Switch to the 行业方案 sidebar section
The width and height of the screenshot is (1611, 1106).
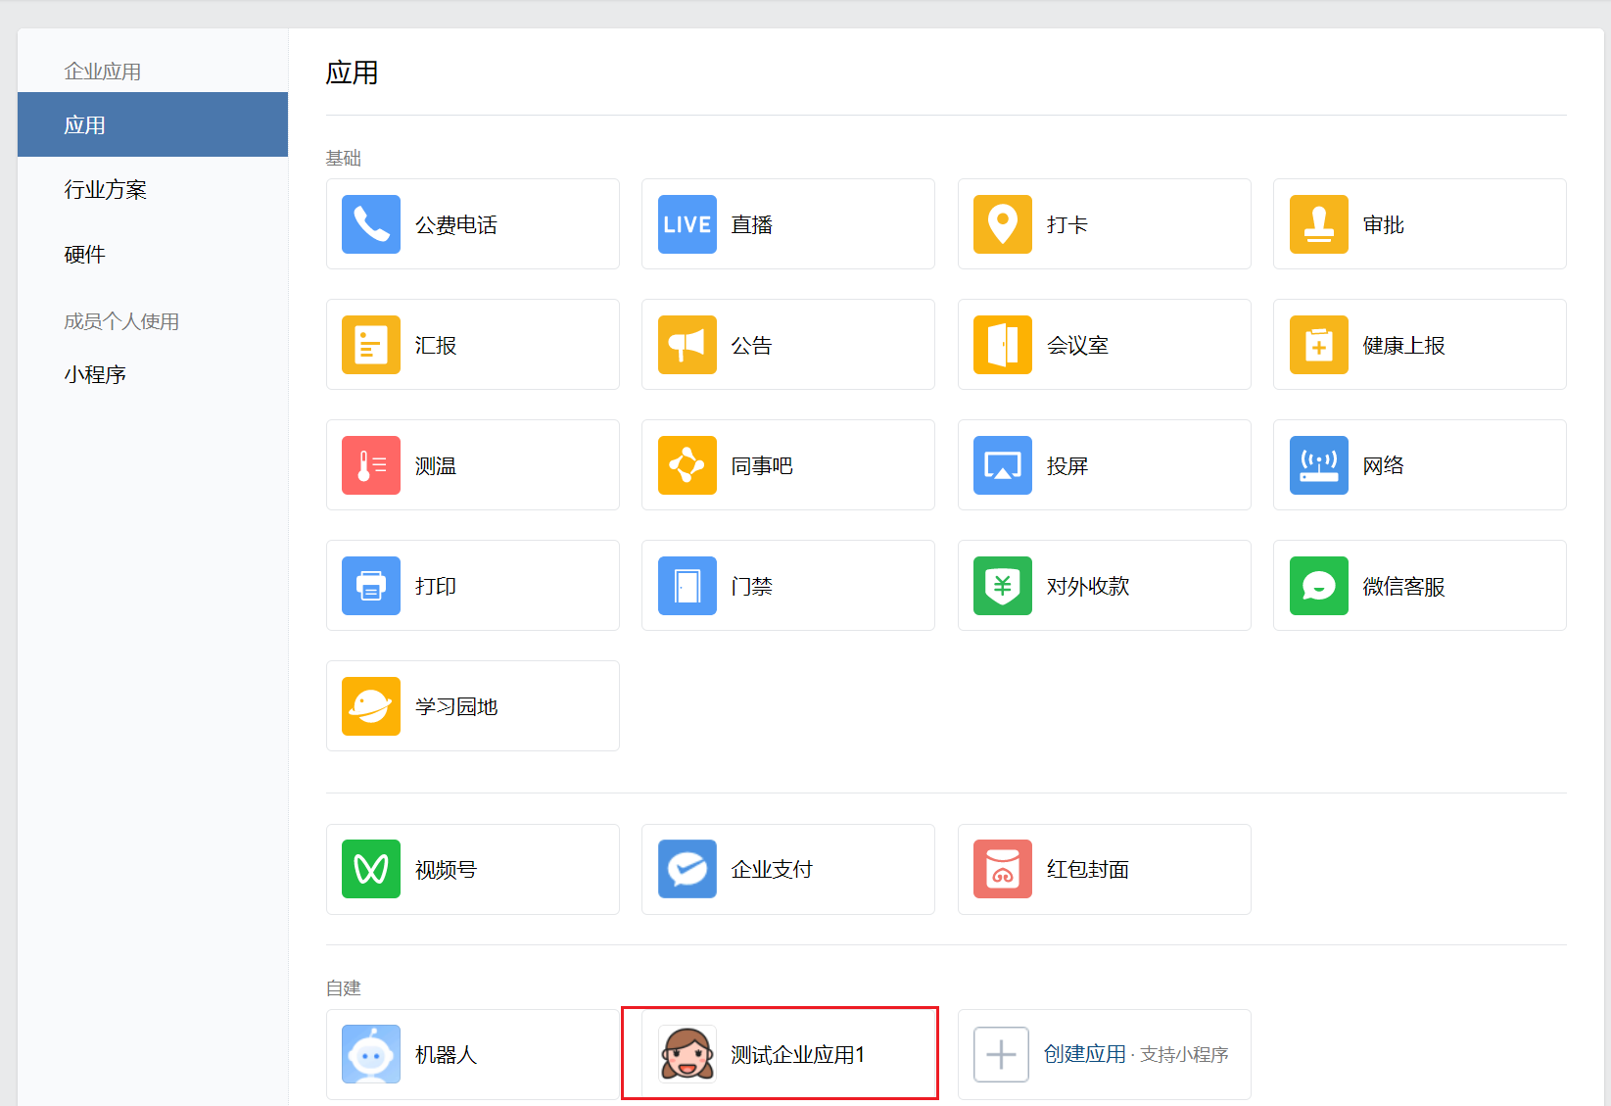(x=106, y=189)
